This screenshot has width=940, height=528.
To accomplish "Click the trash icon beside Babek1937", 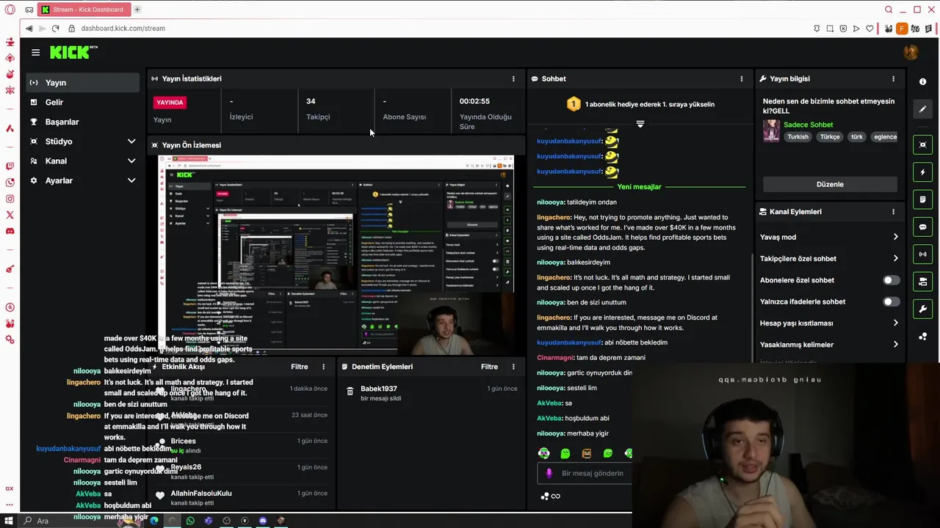I will tap(350, 392).
